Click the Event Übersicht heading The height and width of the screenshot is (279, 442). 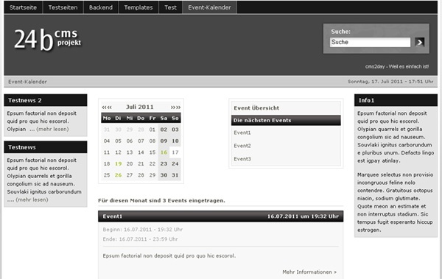pyautogui.click(x=256, y=108)
